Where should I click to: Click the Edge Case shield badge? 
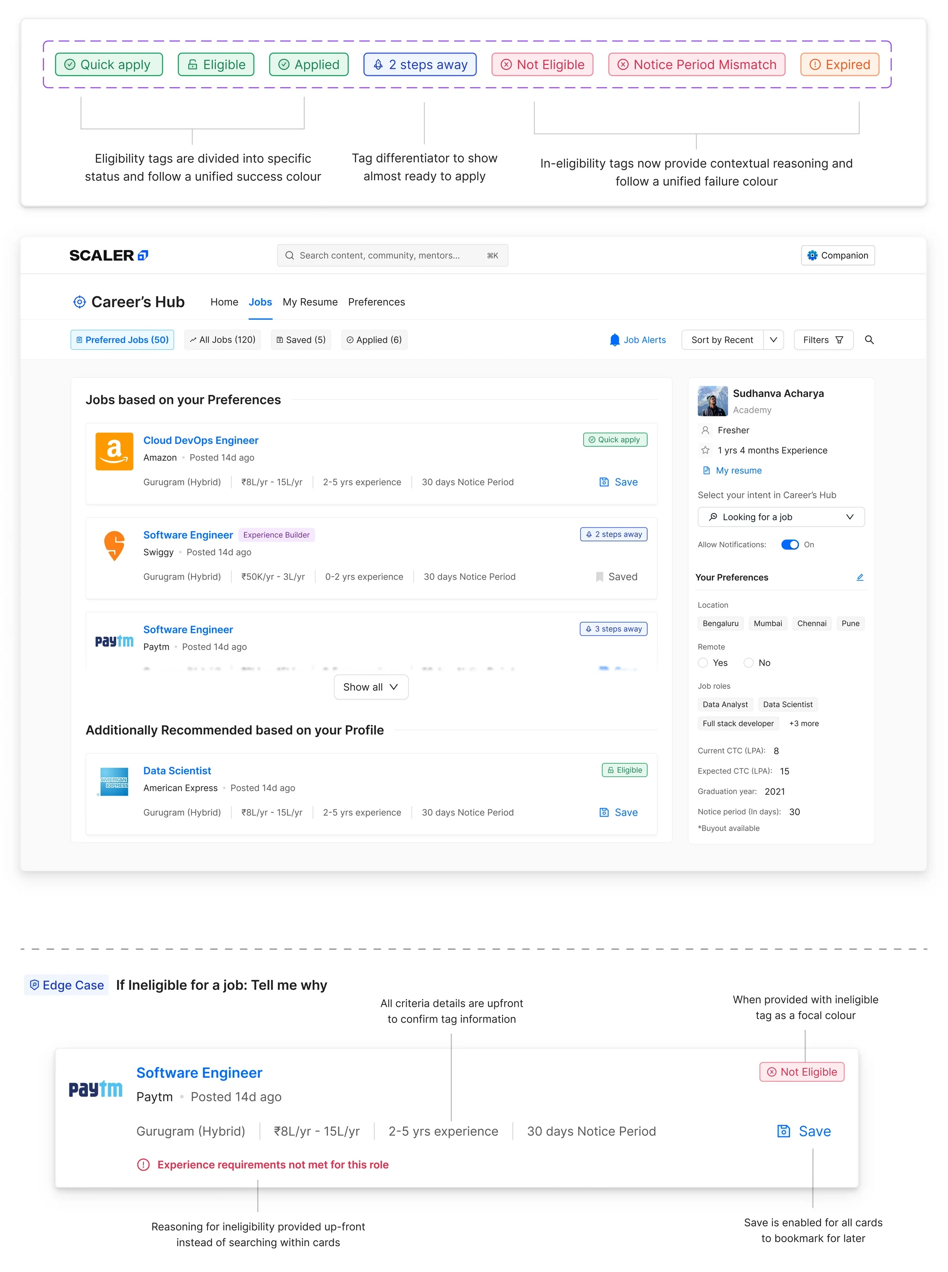click(66, 985)
